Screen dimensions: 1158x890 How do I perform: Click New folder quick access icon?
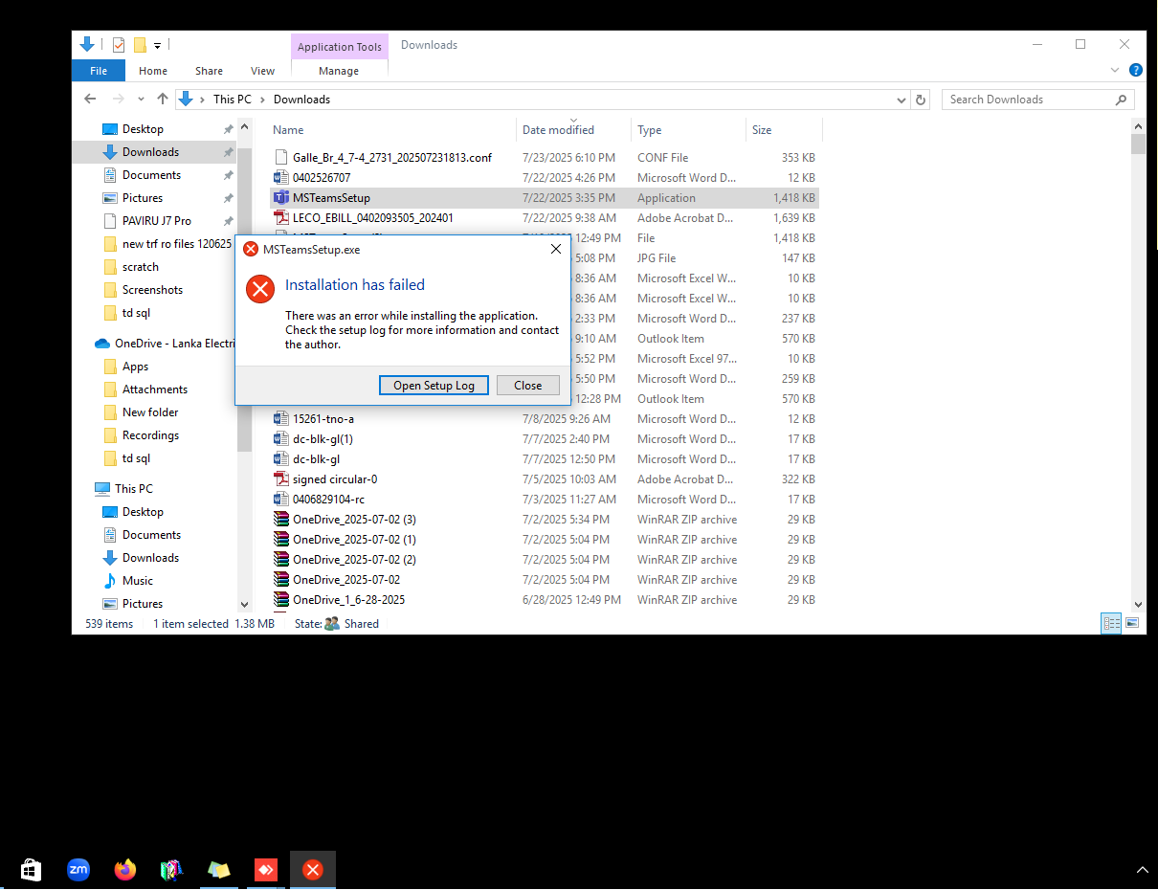pos(140,45)
